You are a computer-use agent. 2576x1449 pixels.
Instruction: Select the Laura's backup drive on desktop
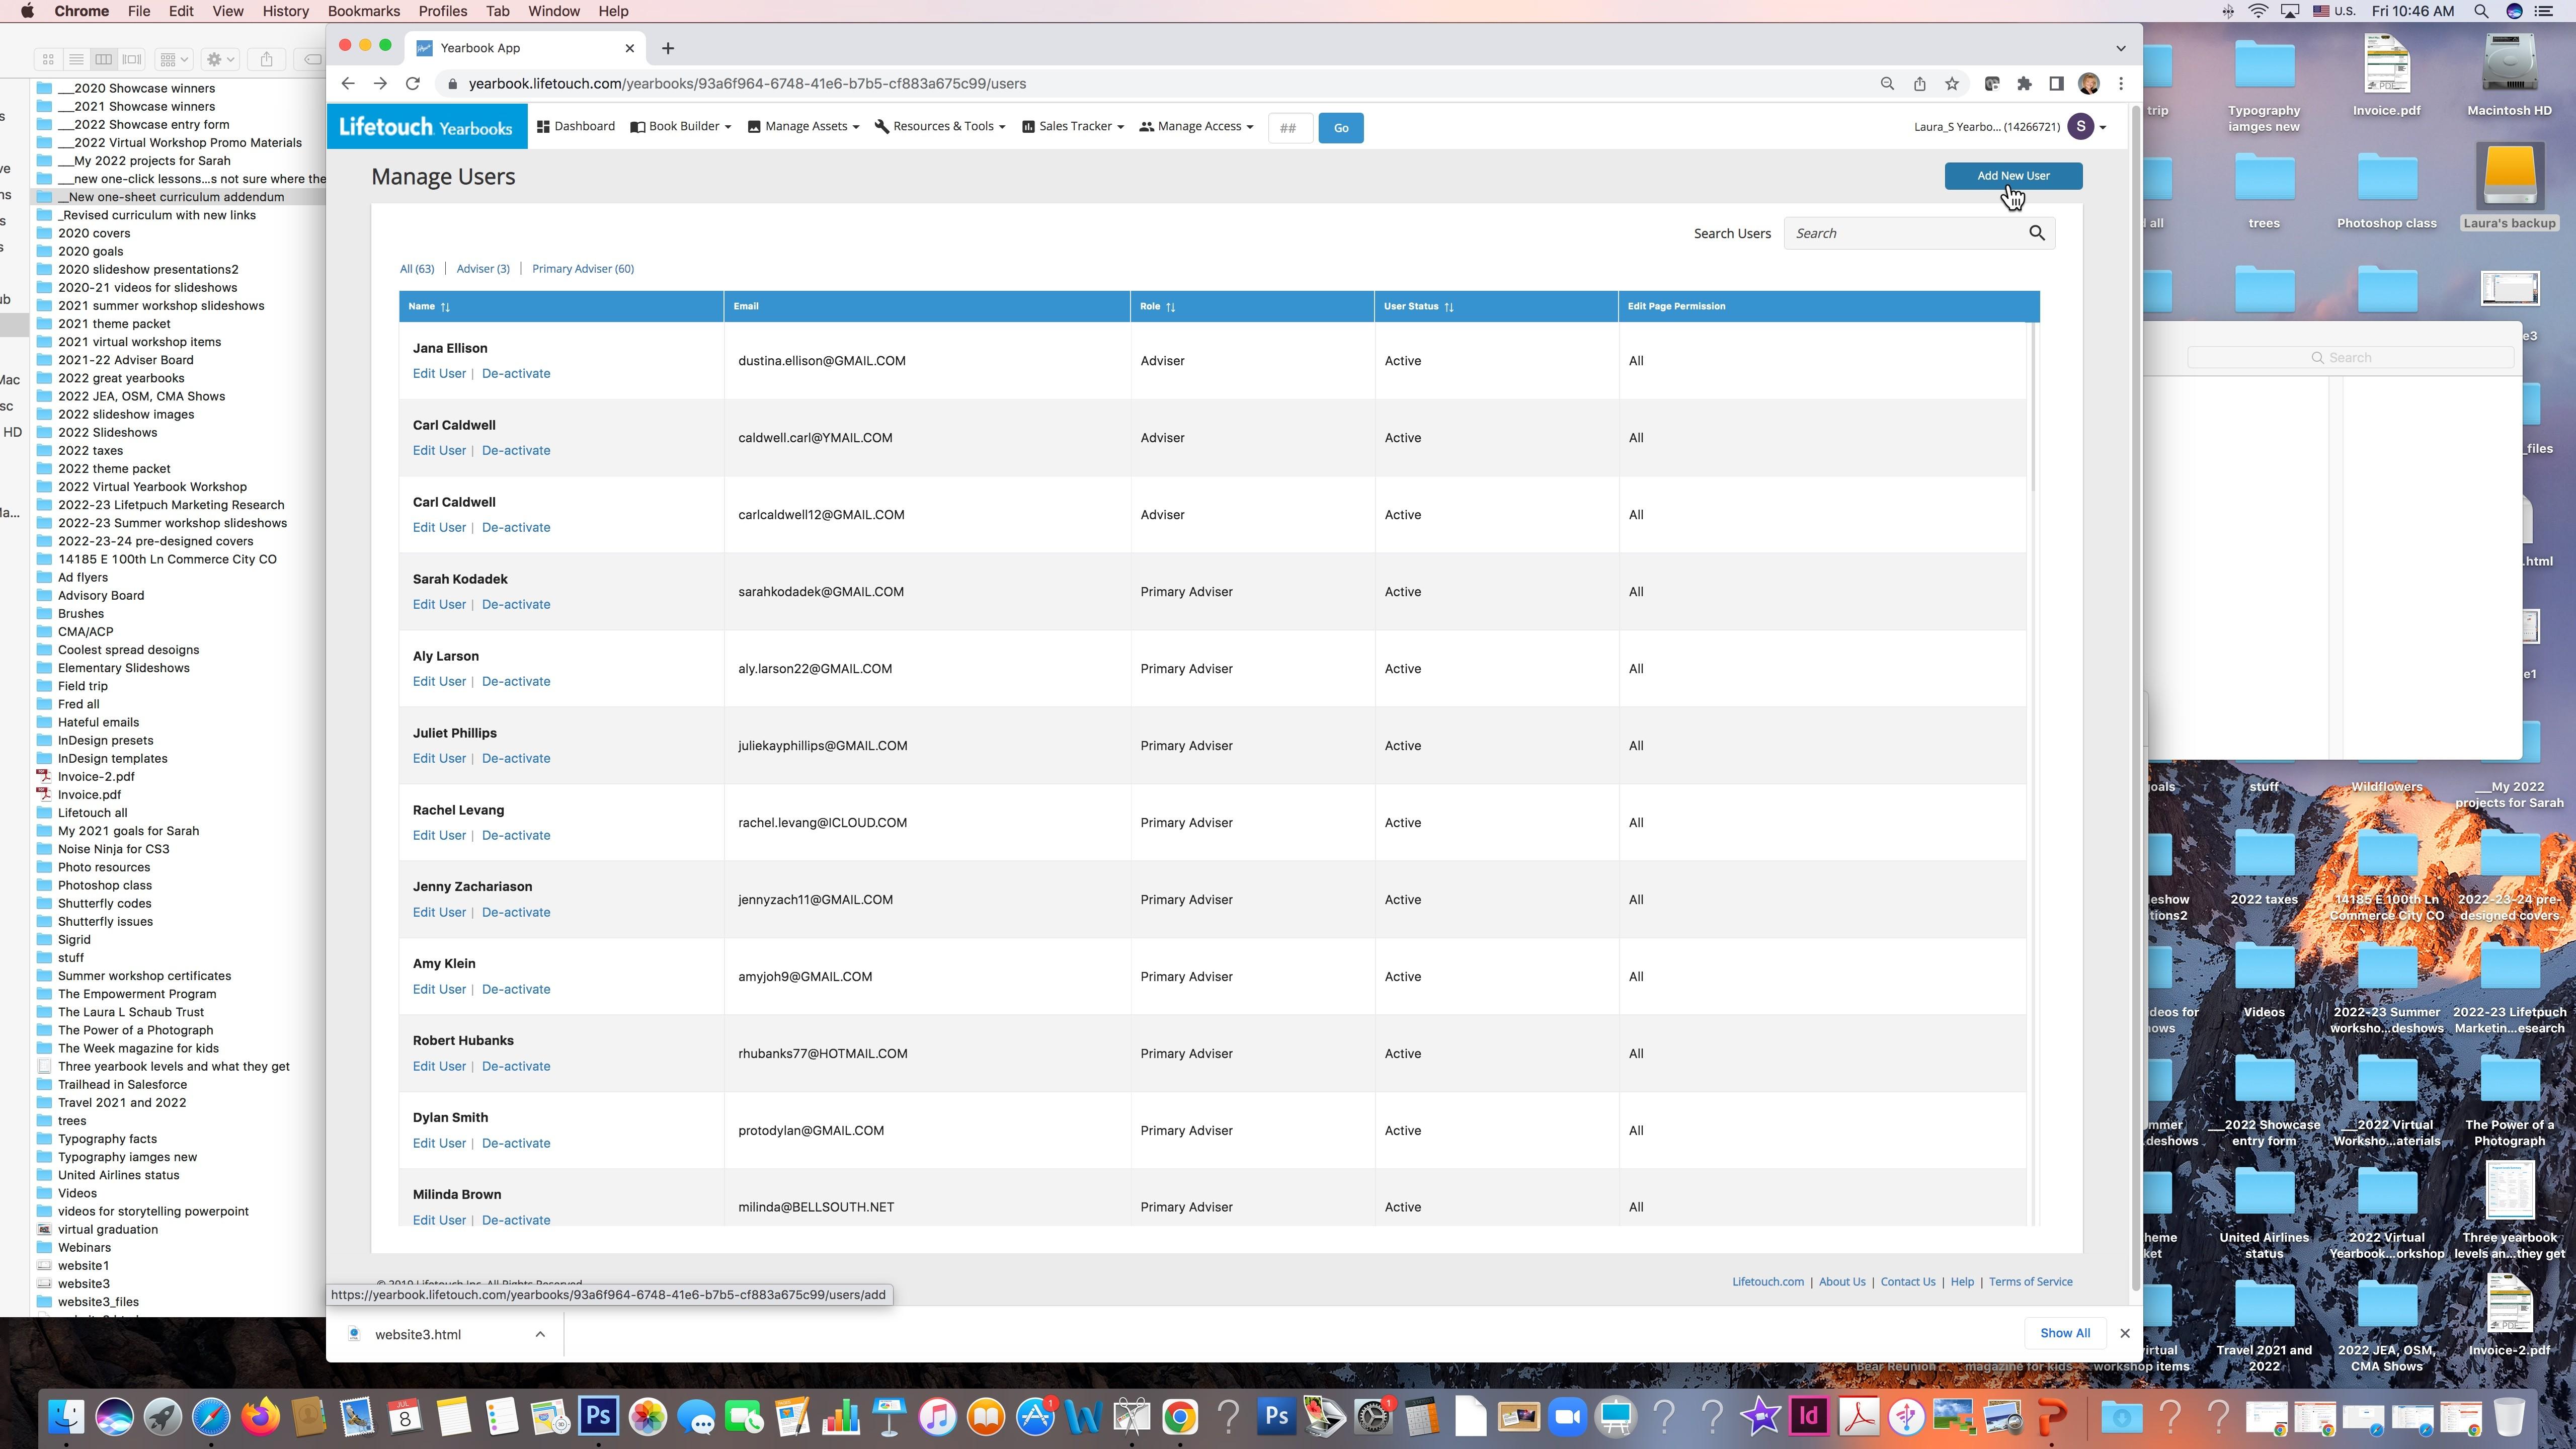point(2509,187)
